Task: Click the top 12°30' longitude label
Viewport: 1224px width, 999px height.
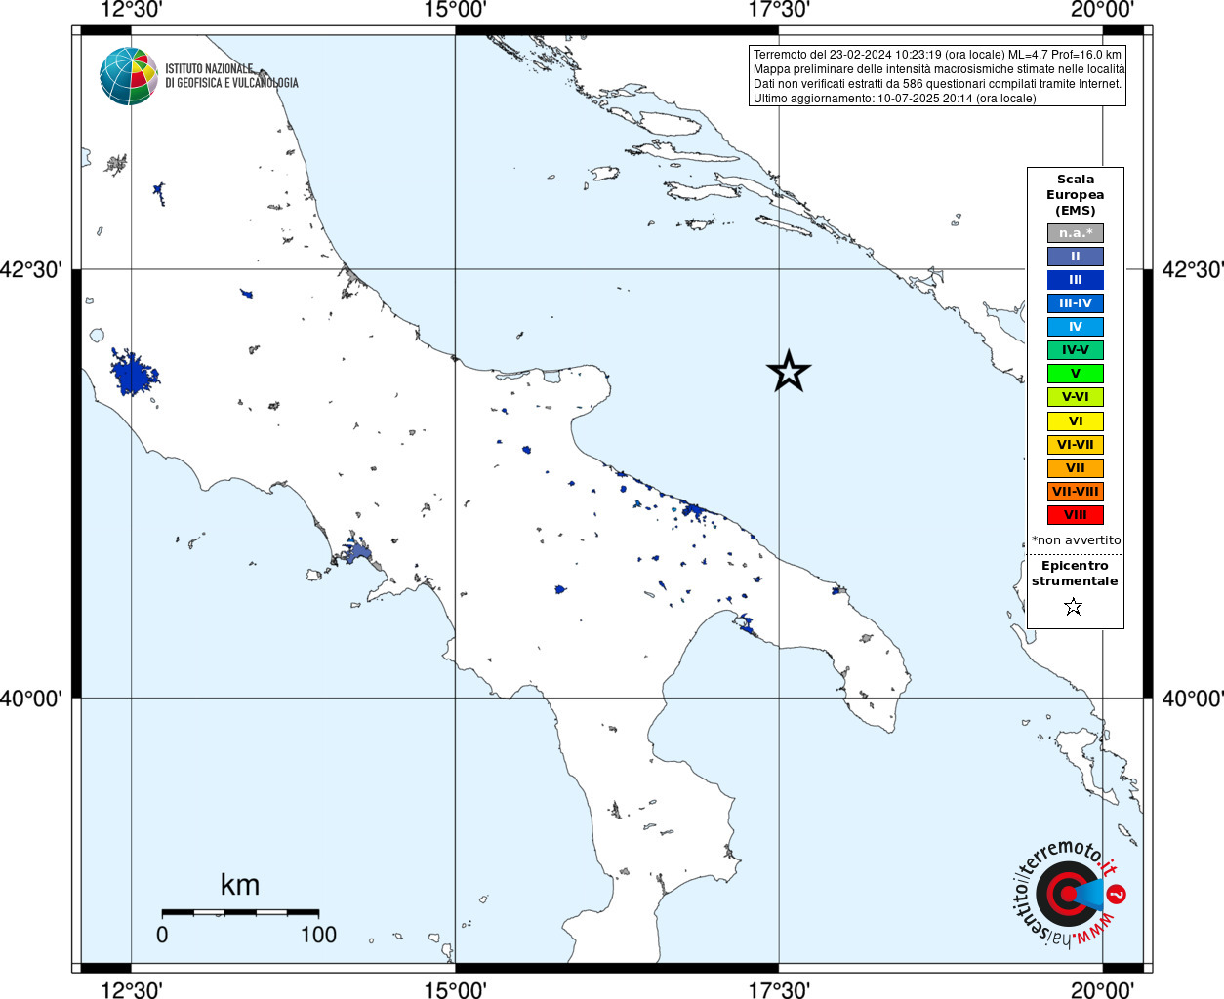Action: click(132, 10)
